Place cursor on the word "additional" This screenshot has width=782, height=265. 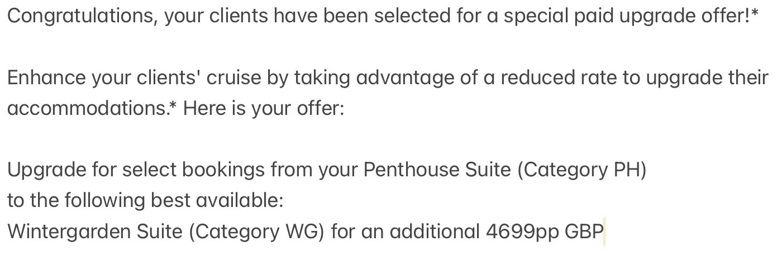(x=433, y=232)
